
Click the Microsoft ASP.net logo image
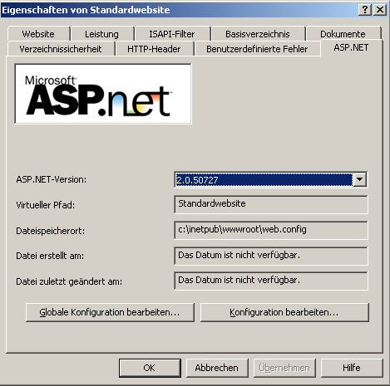pyautogui.click(x=103, y=94)
